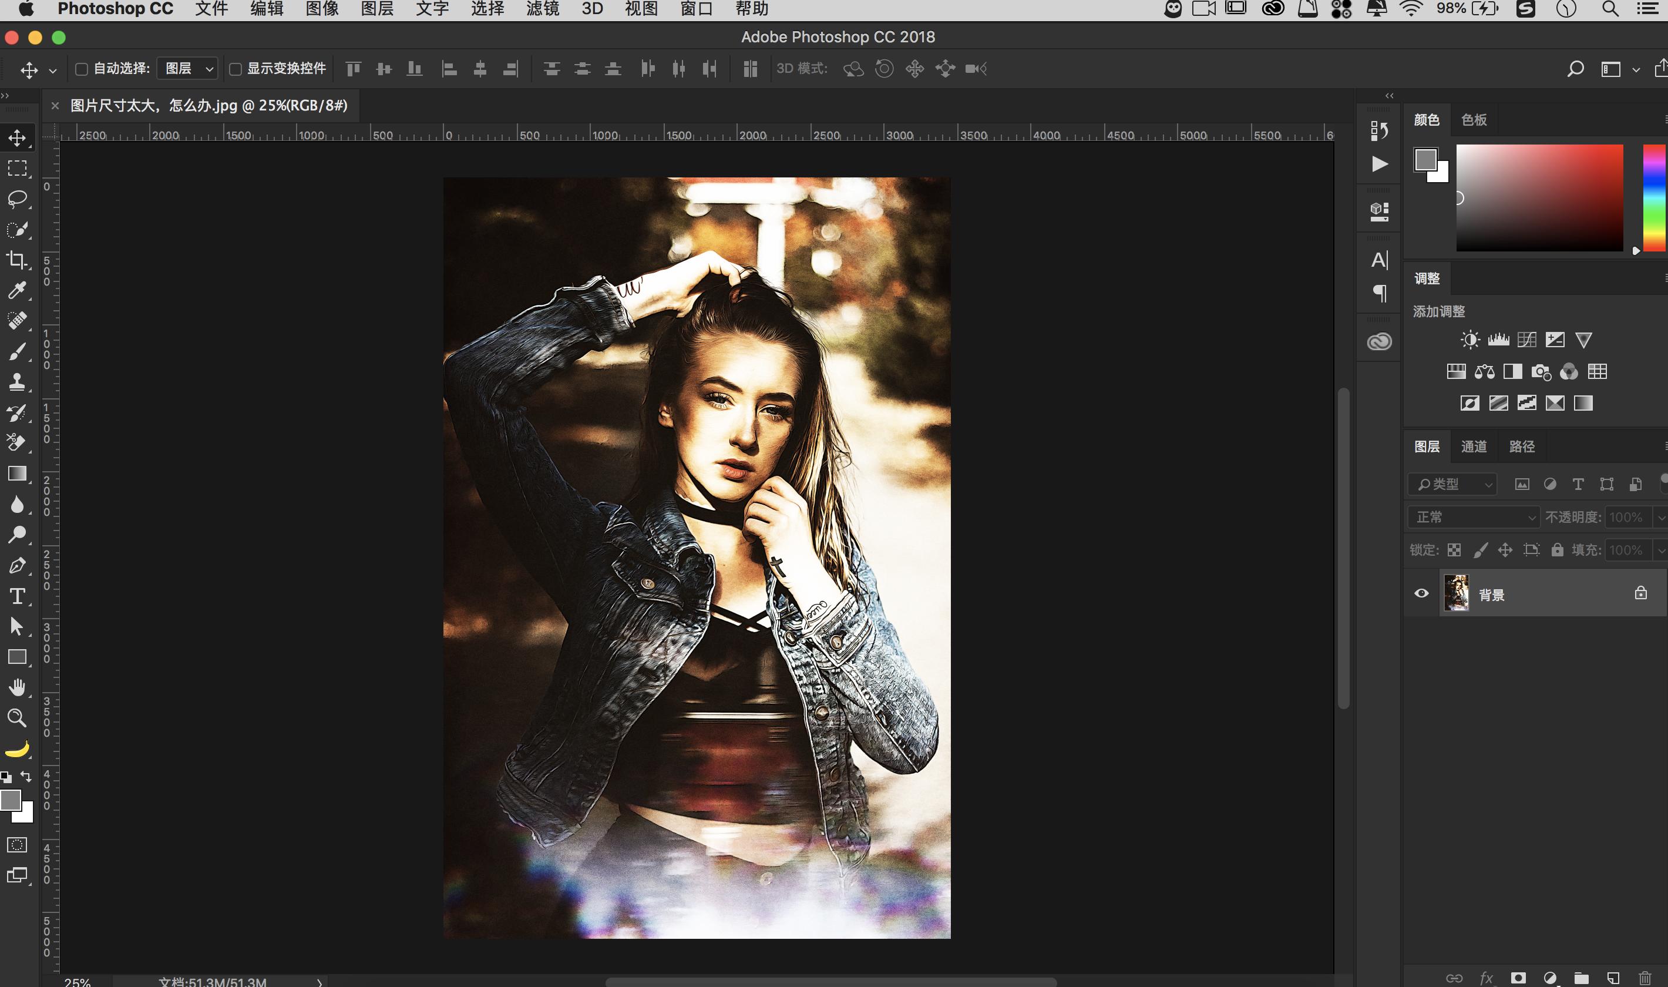Open the 图层 auto-select dropdown
This screenshot has width=1668, height=987.
pyautogui.click(x=188, y=69)
